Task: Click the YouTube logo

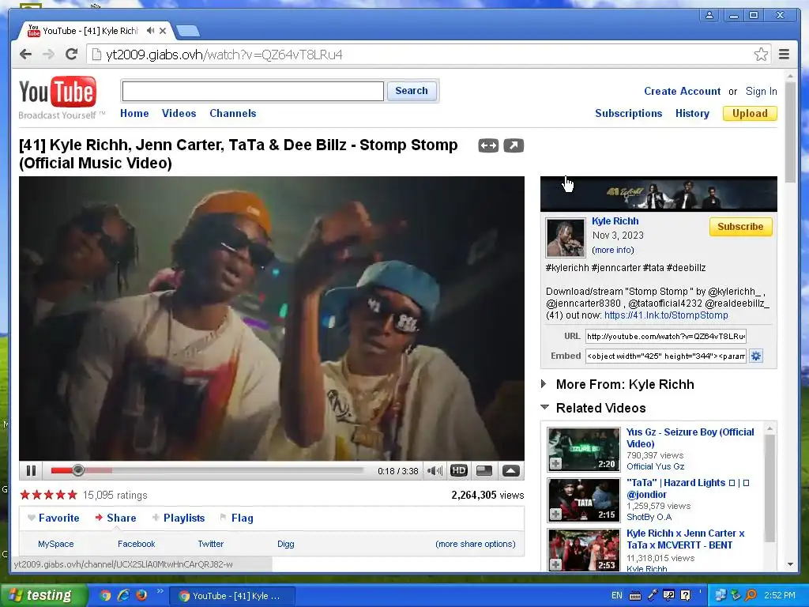Action: click(x=58, y=92)
